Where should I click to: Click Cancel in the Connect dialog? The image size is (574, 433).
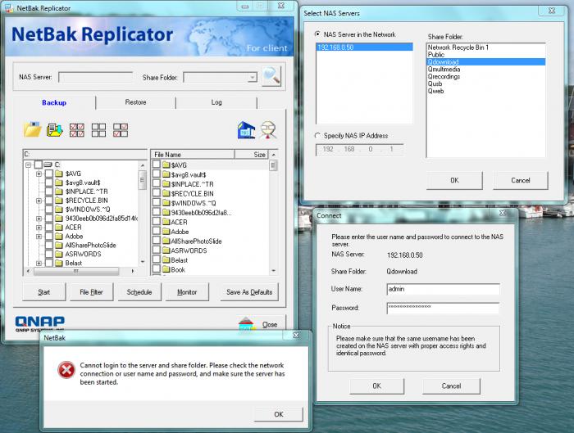[x=451, y=386]
